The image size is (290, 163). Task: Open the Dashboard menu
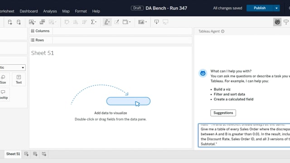(29, 11)
